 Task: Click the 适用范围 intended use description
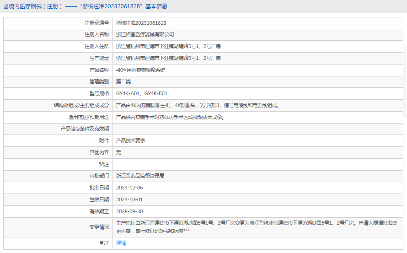coord(170,117)
